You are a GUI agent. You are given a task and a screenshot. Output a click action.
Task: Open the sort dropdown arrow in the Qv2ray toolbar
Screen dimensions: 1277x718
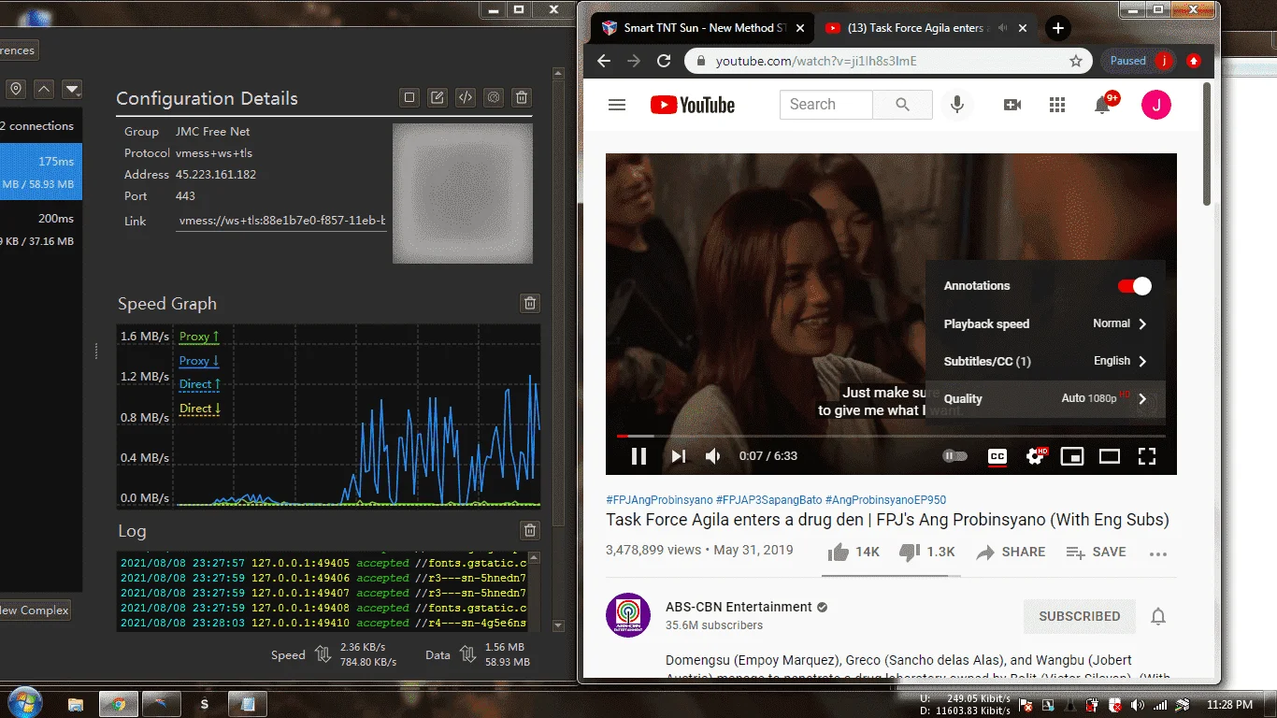click(x=72, y=90)
